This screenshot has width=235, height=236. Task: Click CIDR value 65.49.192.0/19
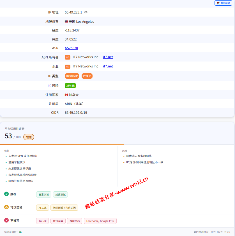tap(76, 113)
